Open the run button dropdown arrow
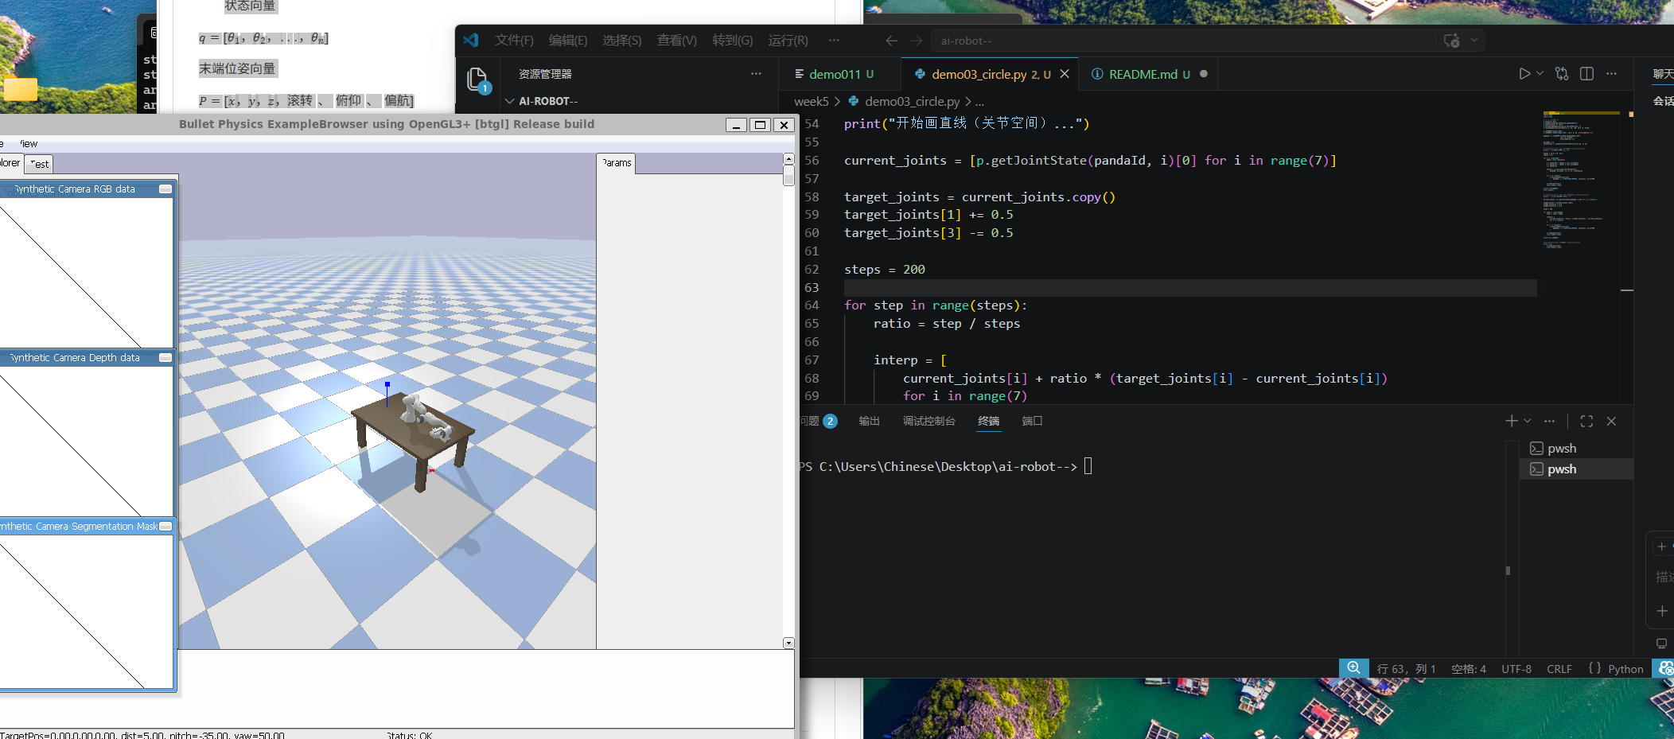 [x=1540, y=73]
